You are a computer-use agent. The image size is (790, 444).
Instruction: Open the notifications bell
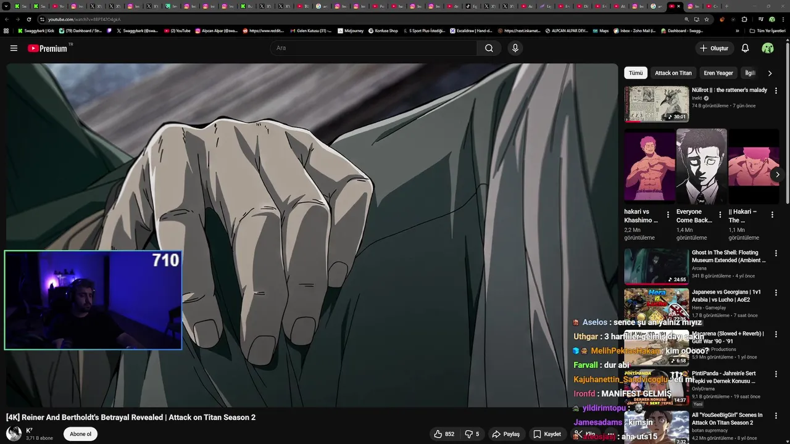pos(745,48)
